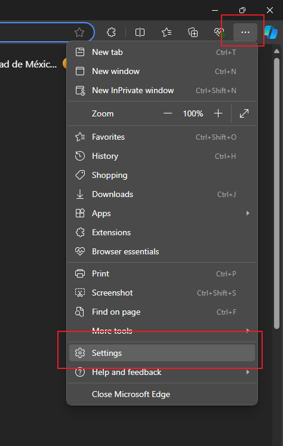Expand the More tools submenu arrow
The image size is (283, 446).
point(248,331)
